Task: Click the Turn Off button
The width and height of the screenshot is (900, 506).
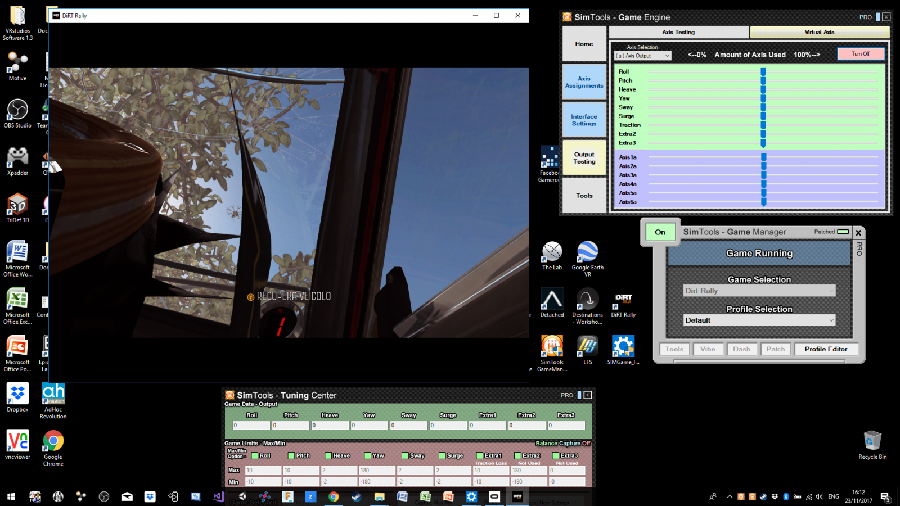Action: click(860, 54)
